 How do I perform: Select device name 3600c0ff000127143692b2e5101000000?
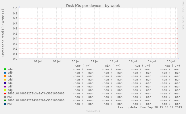tap(36, 100)
